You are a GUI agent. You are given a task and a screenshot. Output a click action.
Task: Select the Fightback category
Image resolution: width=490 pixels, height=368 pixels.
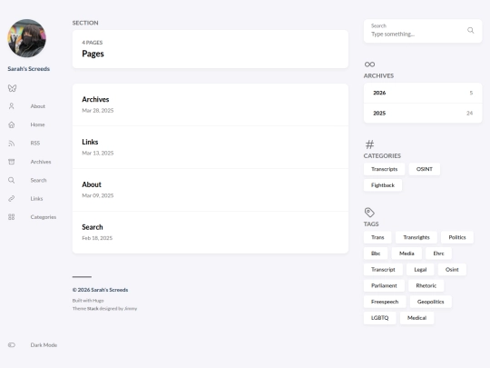(383, 185)
